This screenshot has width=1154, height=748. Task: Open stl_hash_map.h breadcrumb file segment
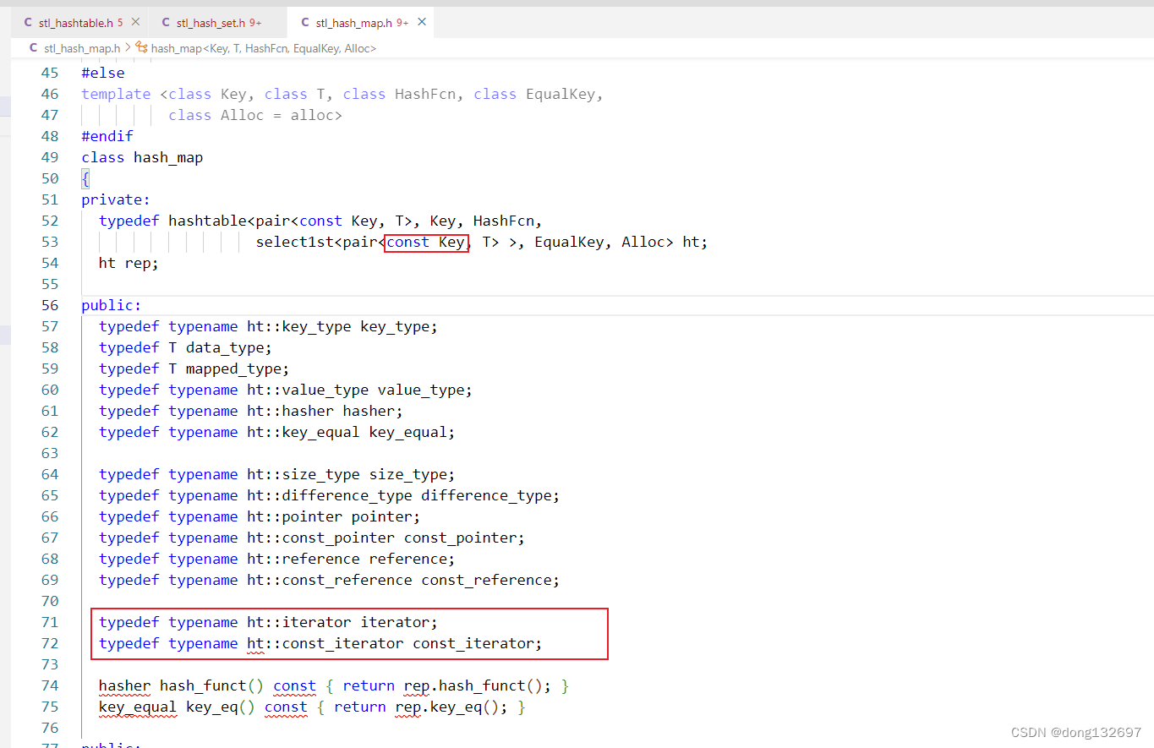pos(82,48)
